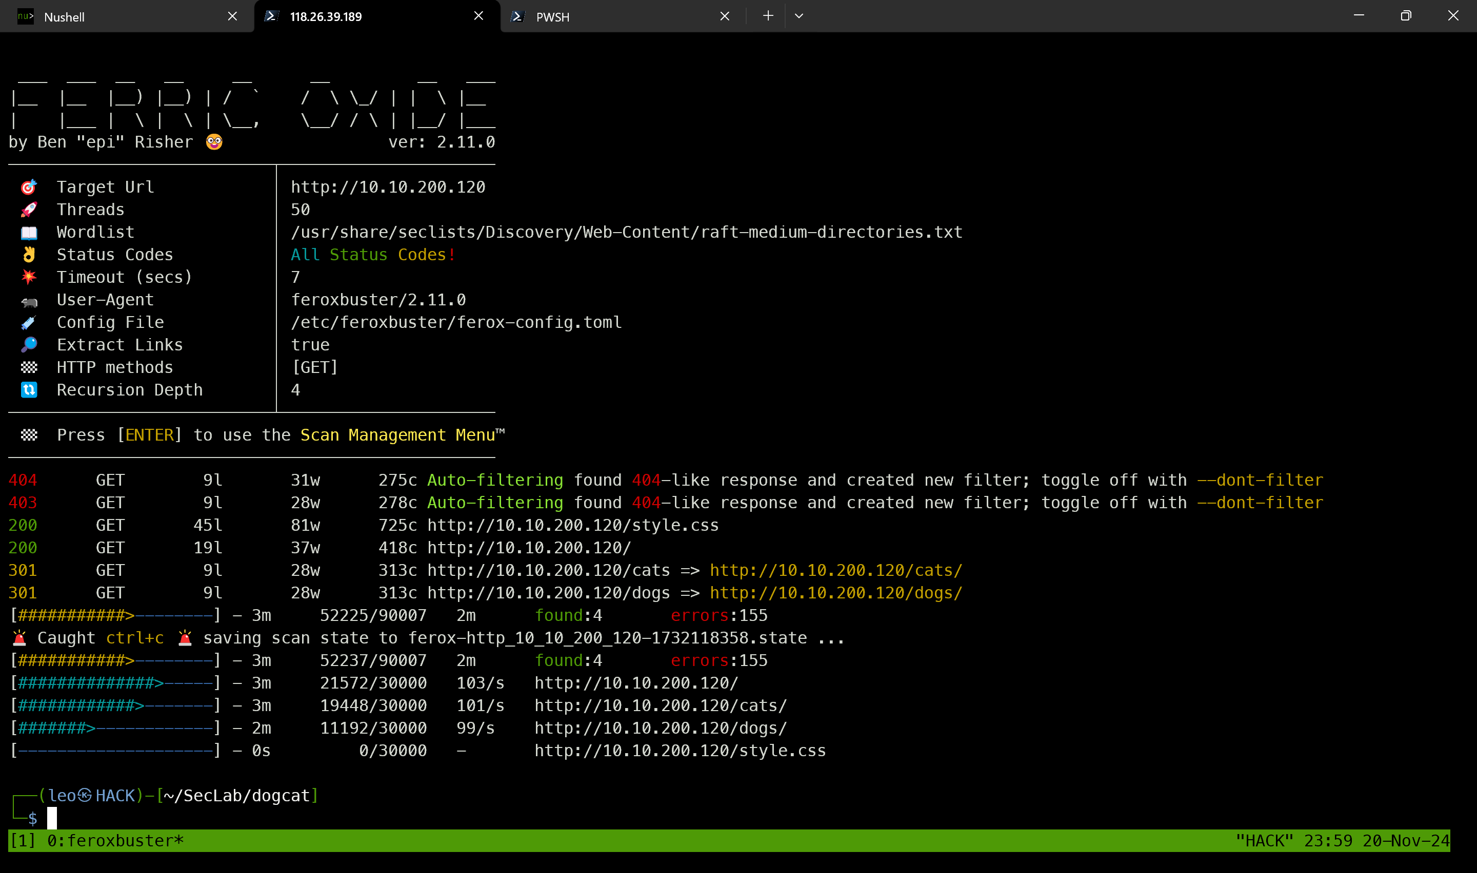Close the PWSH tab
1477x873 pixels.
point(725,16)
